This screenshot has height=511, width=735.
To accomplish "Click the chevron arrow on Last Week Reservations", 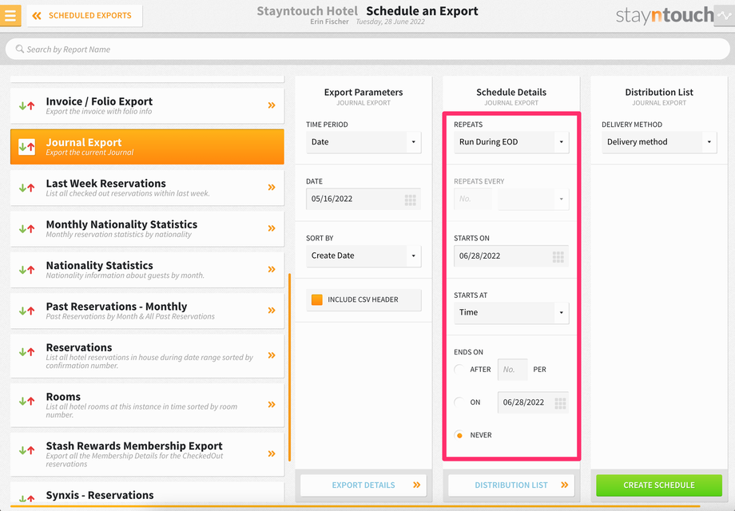I will tap(272, 188).
